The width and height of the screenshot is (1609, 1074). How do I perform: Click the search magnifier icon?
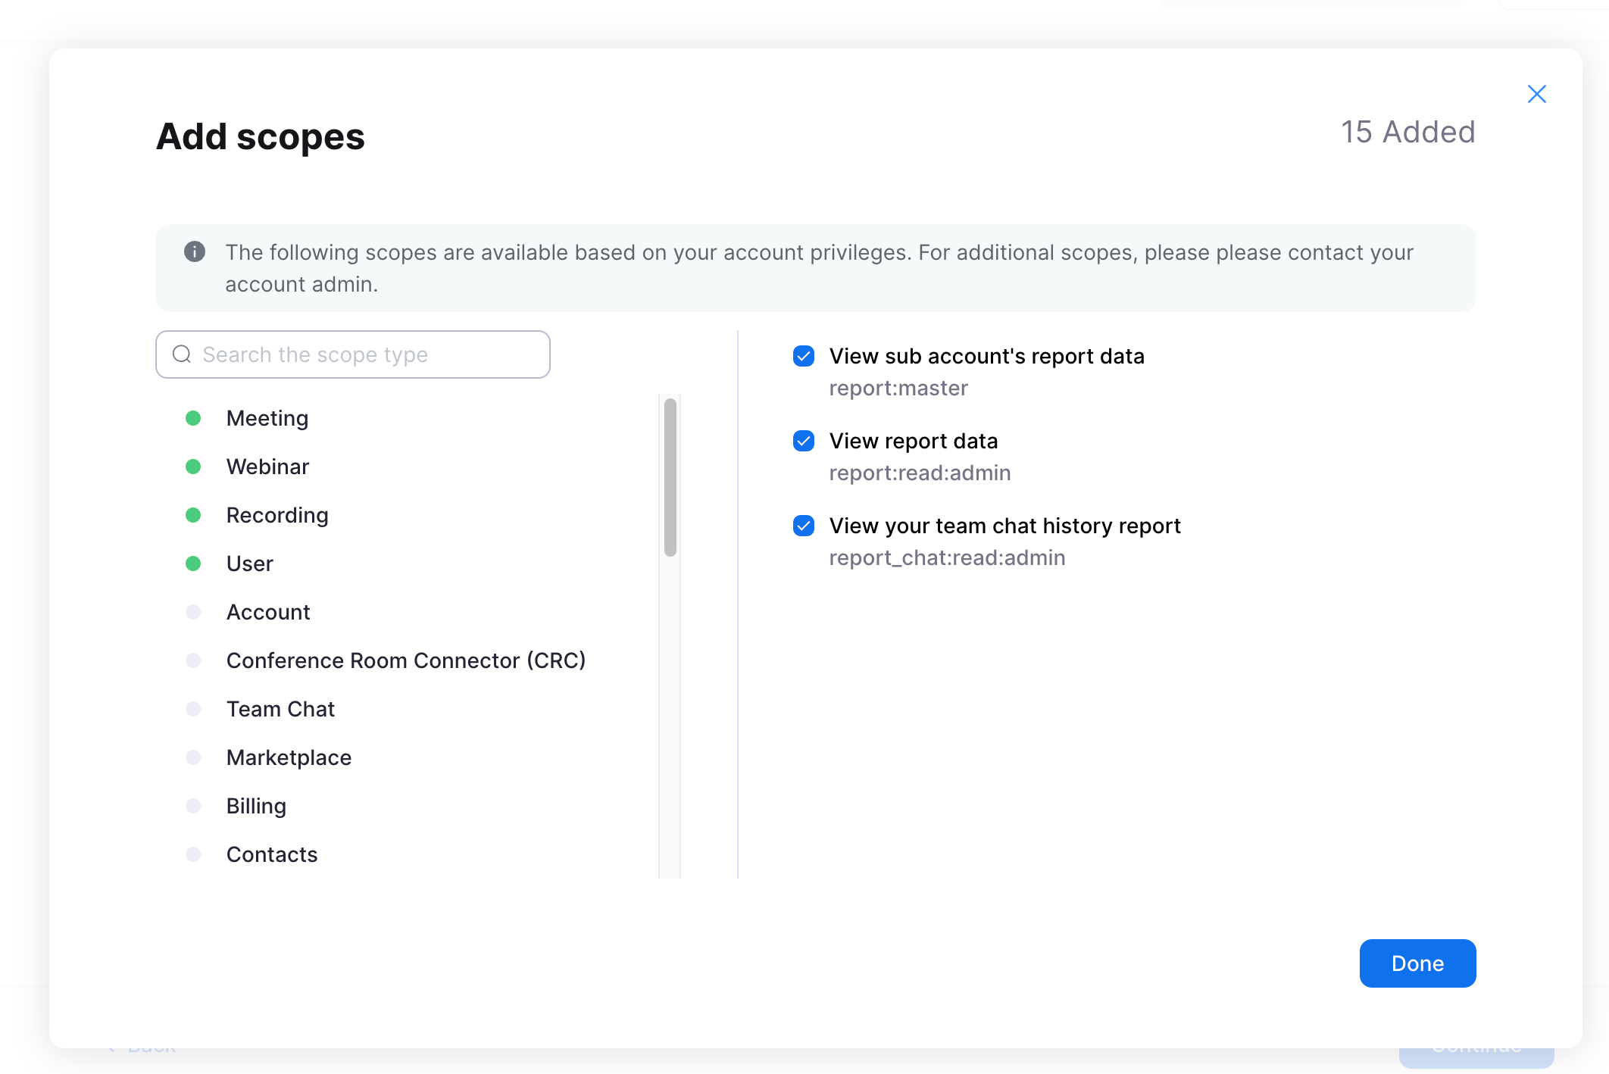click(182, 354)
